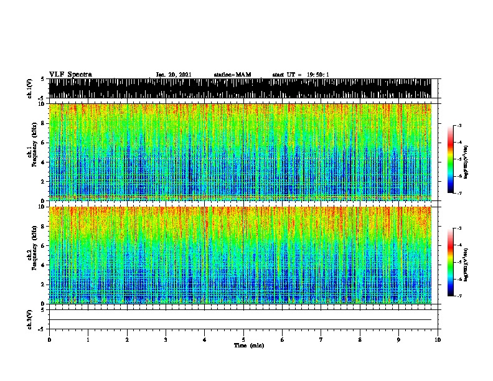Click the flat line in ch.3 panel

(240, 320)
